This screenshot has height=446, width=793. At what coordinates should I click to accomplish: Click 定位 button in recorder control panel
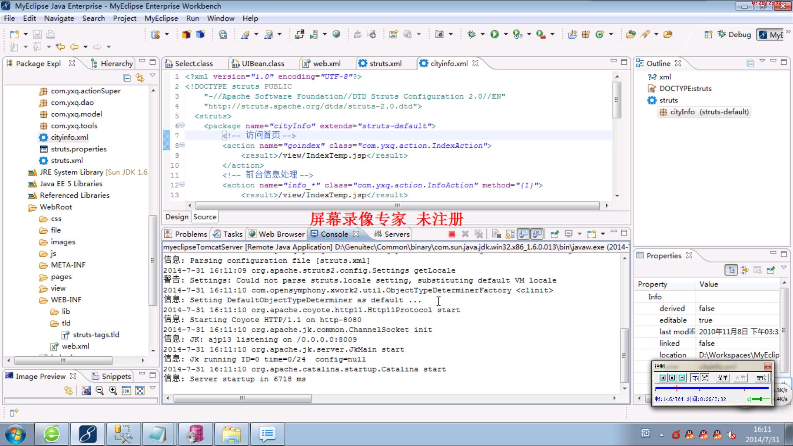[761, 378]
